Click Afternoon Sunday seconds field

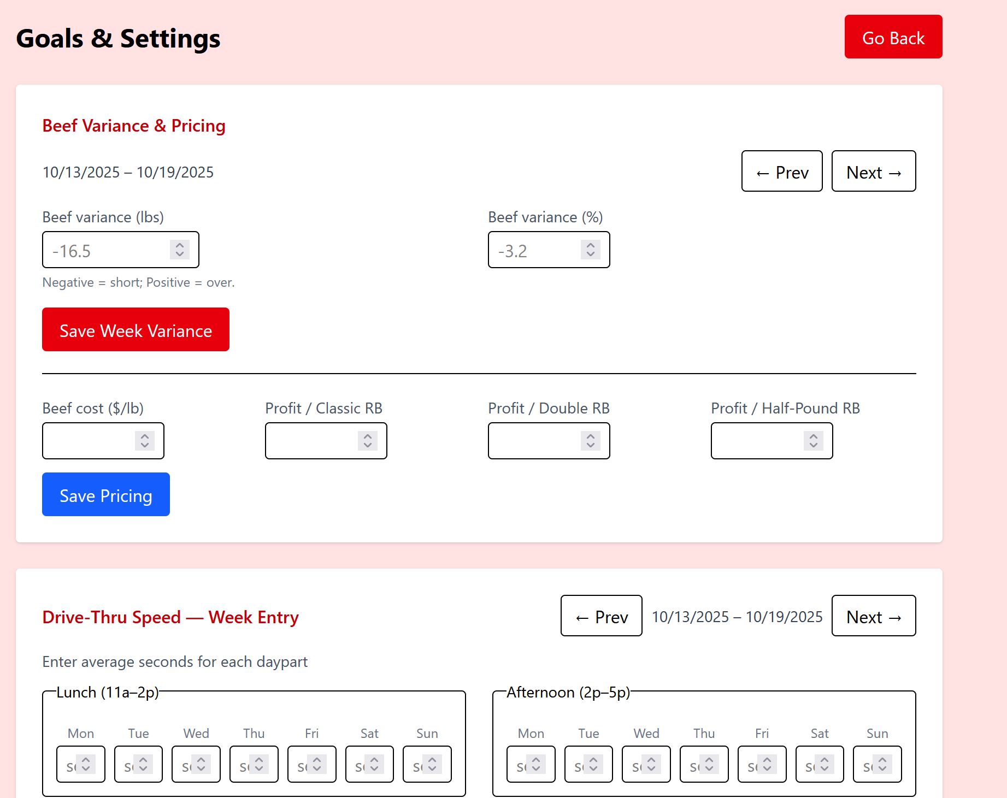[878, 764]
